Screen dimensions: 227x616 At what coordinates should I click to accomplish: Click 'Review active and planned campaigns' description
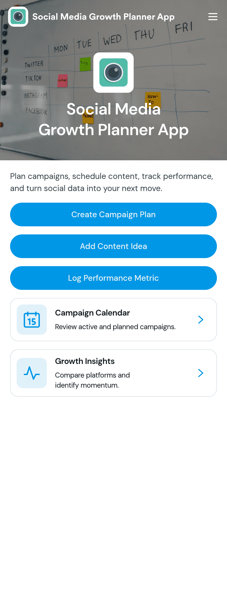pos(115,327)
